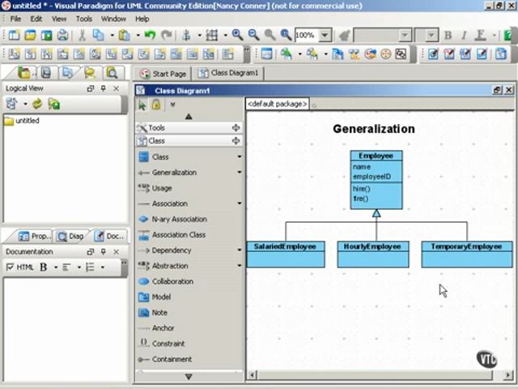518x389 pixels.
Task: Open dropdown arrow next to Generalization tool
Action: [240, 173]
